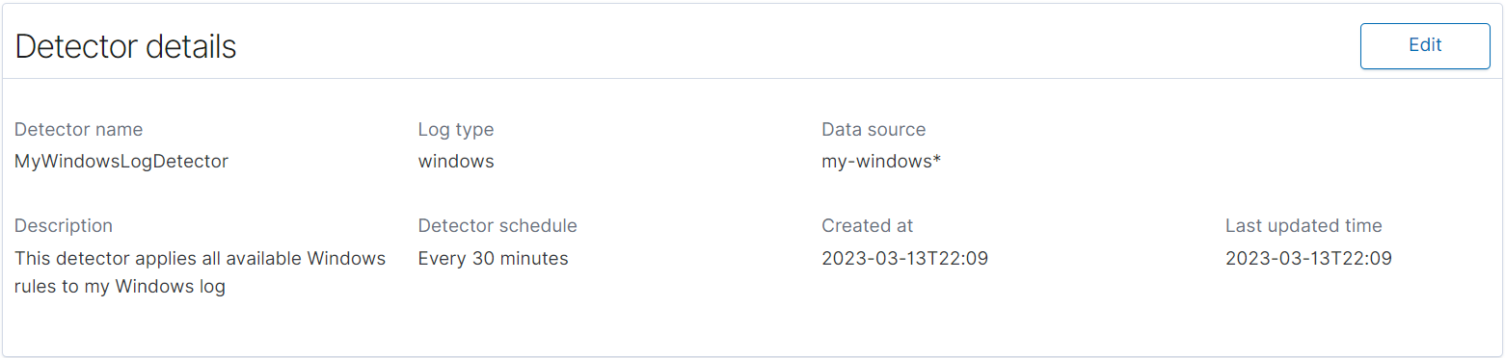Click the Data source label
This screenshot has height=358, width=1505.
(x=873, y=129)
